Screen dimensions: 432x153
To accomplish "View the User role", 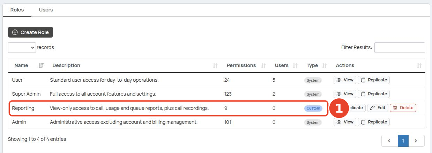I will [x=345, y=80].
